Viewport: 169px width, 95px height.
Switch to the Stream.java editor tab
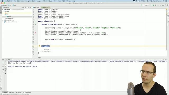pyautogui.click(x=45, y=8)
